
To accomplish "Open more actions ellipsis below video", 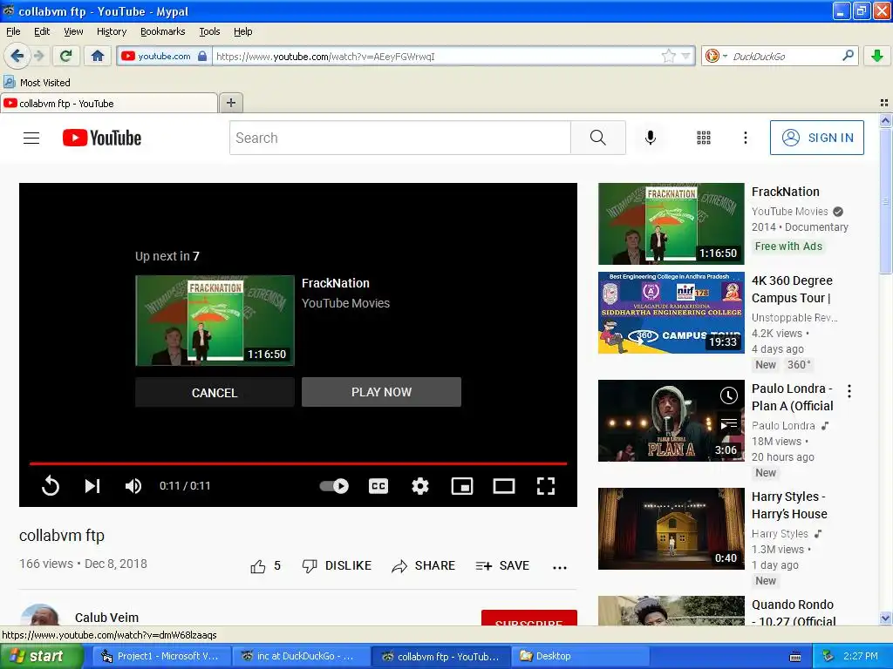I will click(560, 567).
